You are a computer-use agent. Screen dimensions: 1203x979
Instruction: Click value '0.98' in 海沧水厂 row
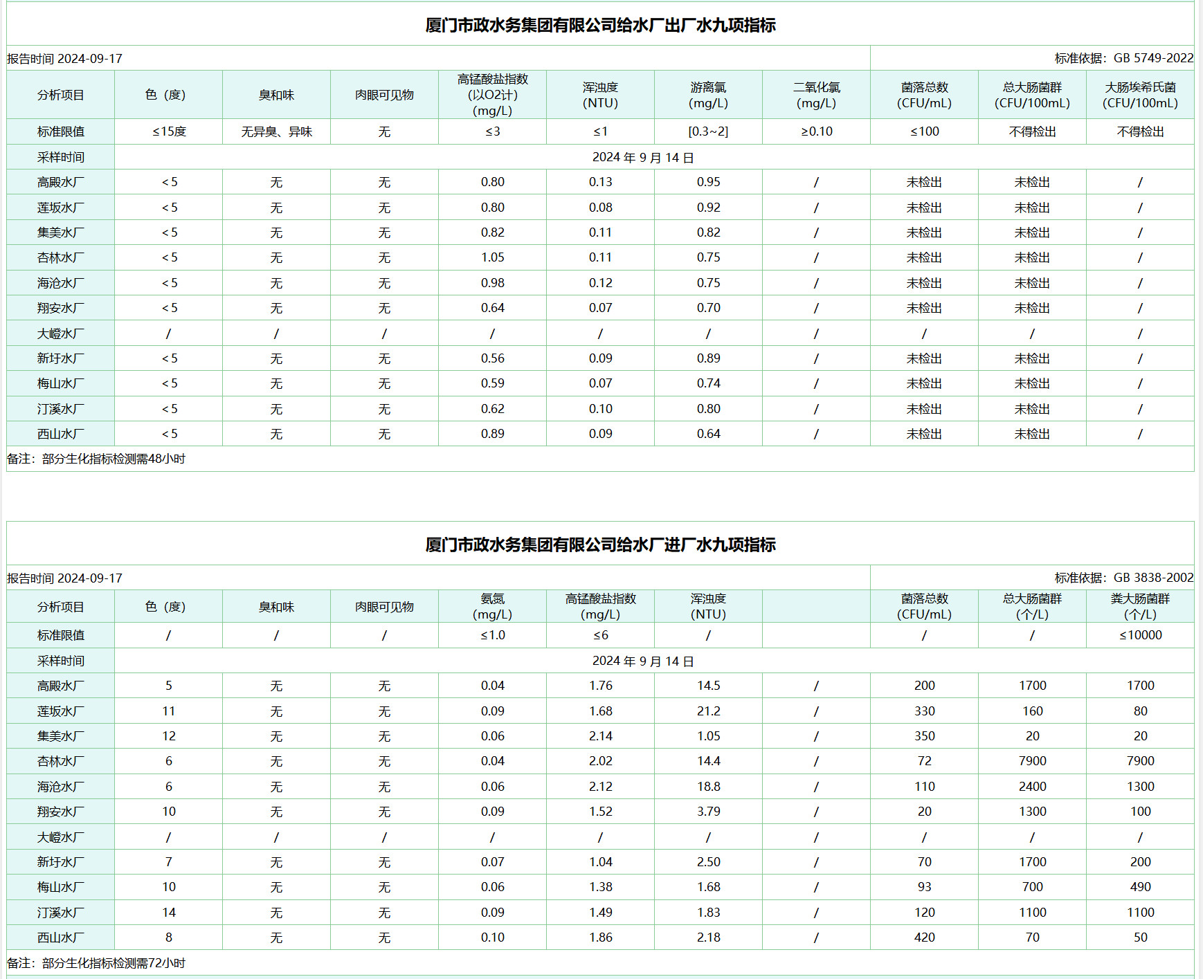[492, 283]
